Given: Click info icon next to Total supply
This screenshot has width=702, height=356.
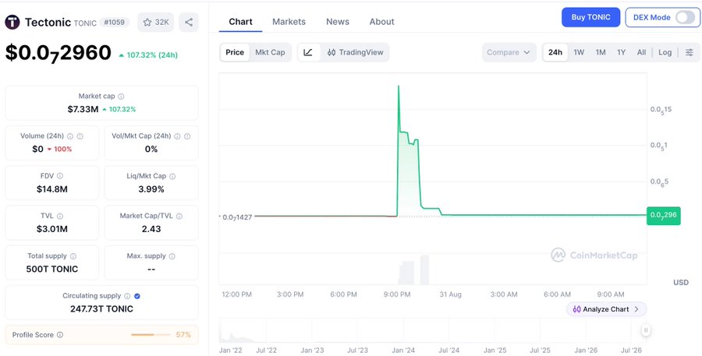Looking at the screenshot, I should [x=73, y=256].
